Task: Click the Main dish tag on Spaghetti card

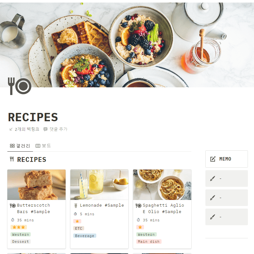Action: 149,242
